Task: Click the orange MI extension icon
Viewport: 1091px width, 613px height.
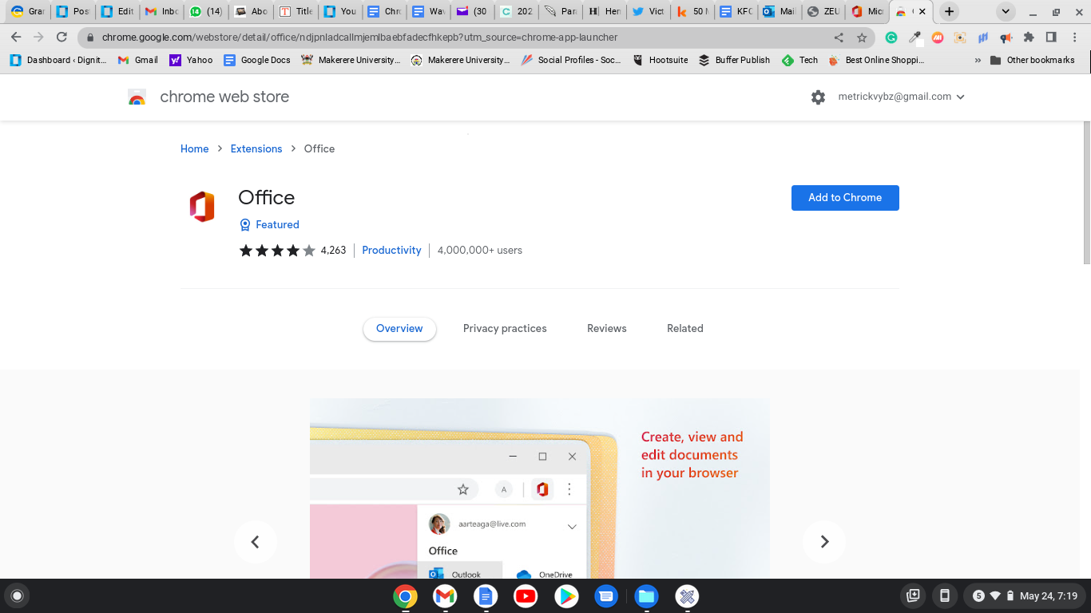Action: tap(938, 38)
